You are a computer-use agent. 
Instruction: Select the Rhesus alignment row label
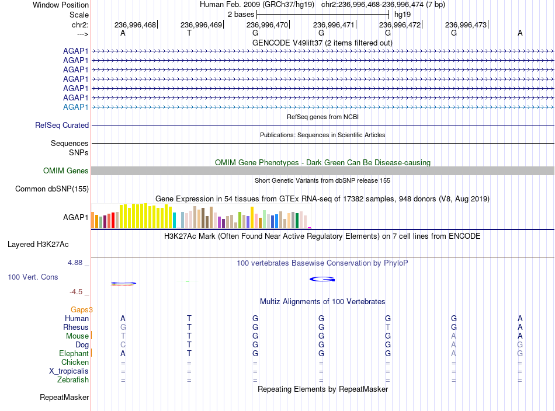[x=76, y=327]
